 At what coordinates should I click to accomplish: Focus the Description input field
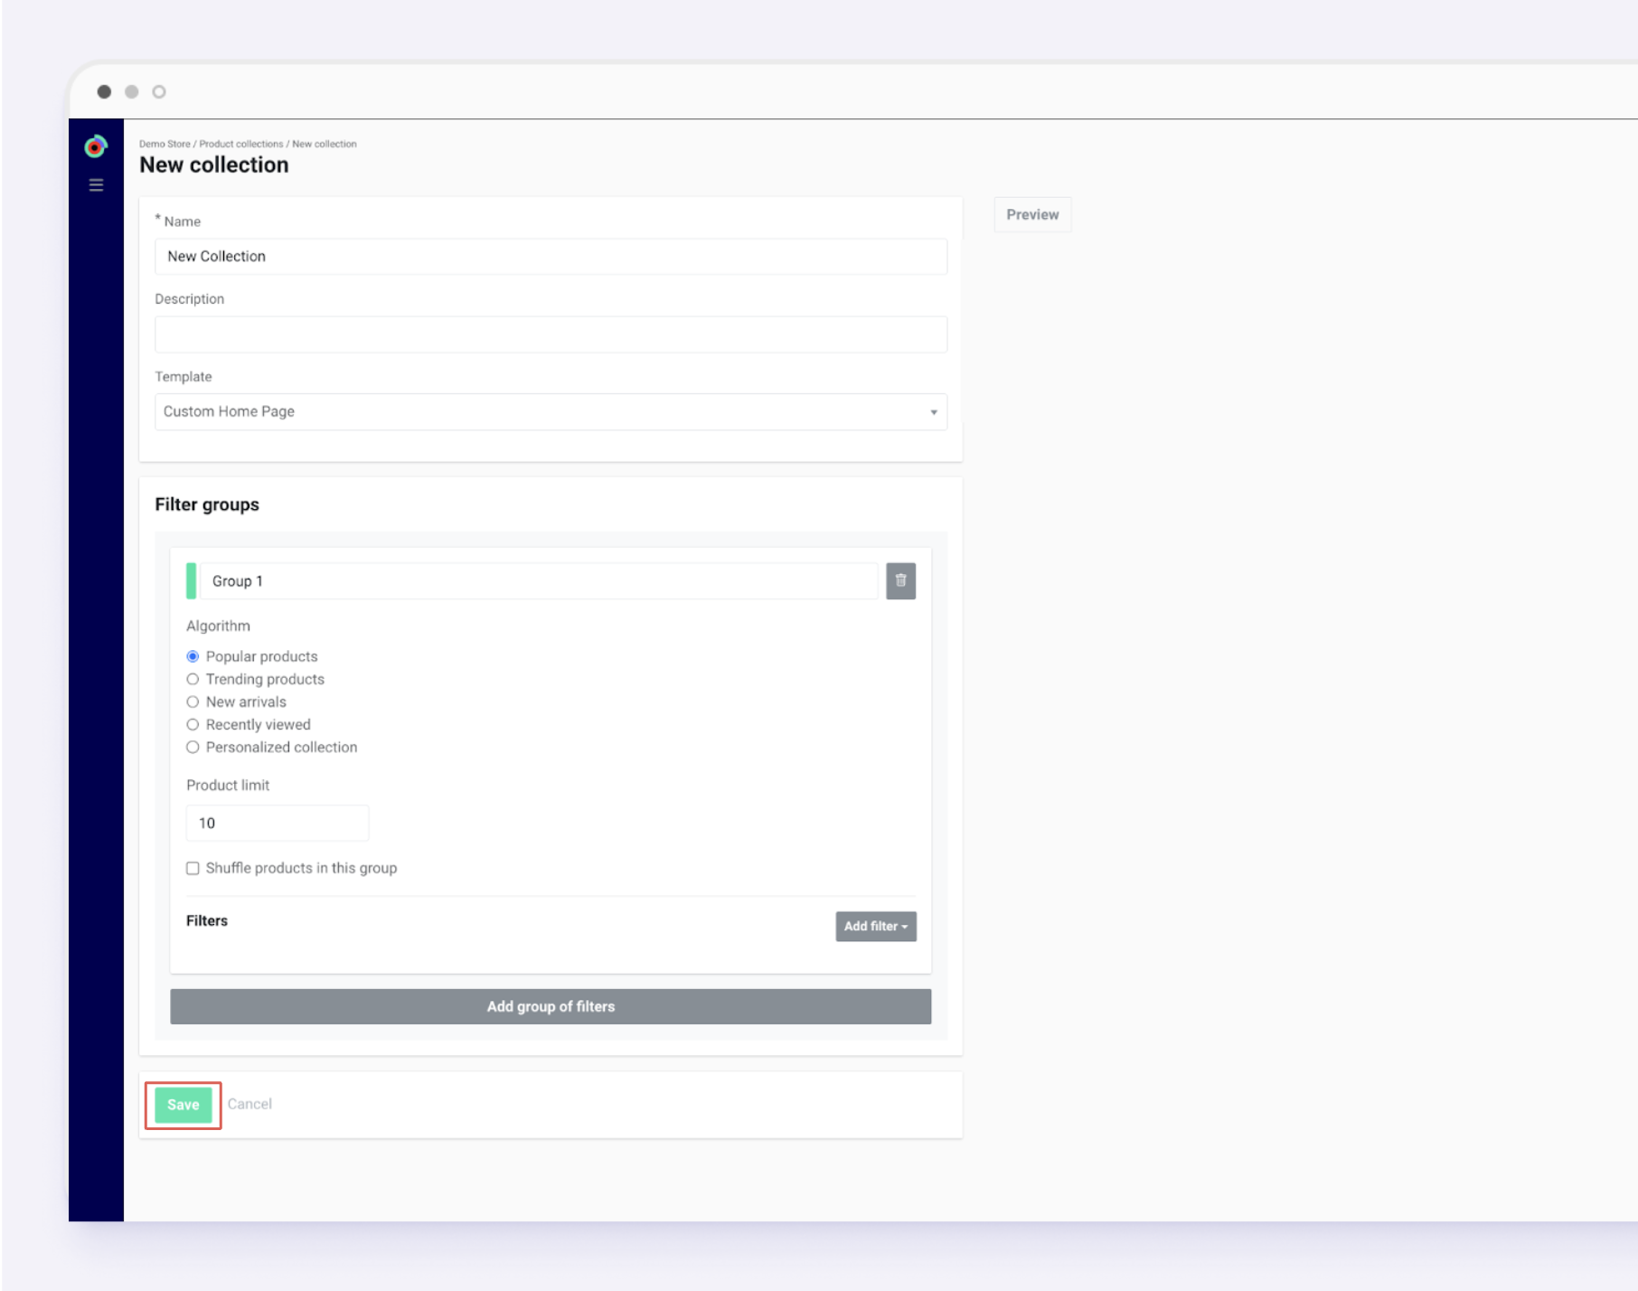coord(551,335)
